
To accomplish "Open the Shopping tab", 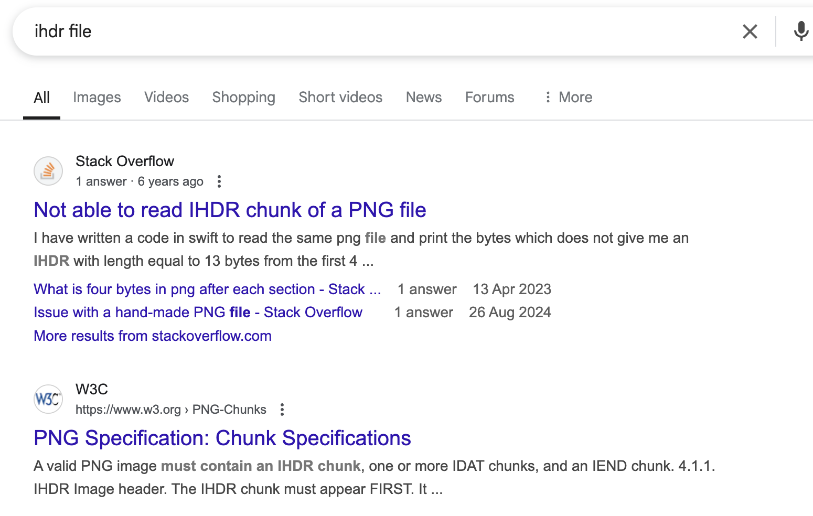I will (243, 98).
